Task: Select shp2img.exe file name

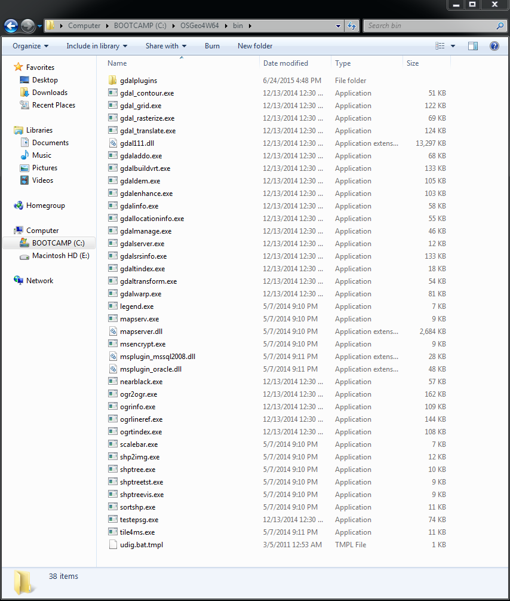Action: click(140, 457)
